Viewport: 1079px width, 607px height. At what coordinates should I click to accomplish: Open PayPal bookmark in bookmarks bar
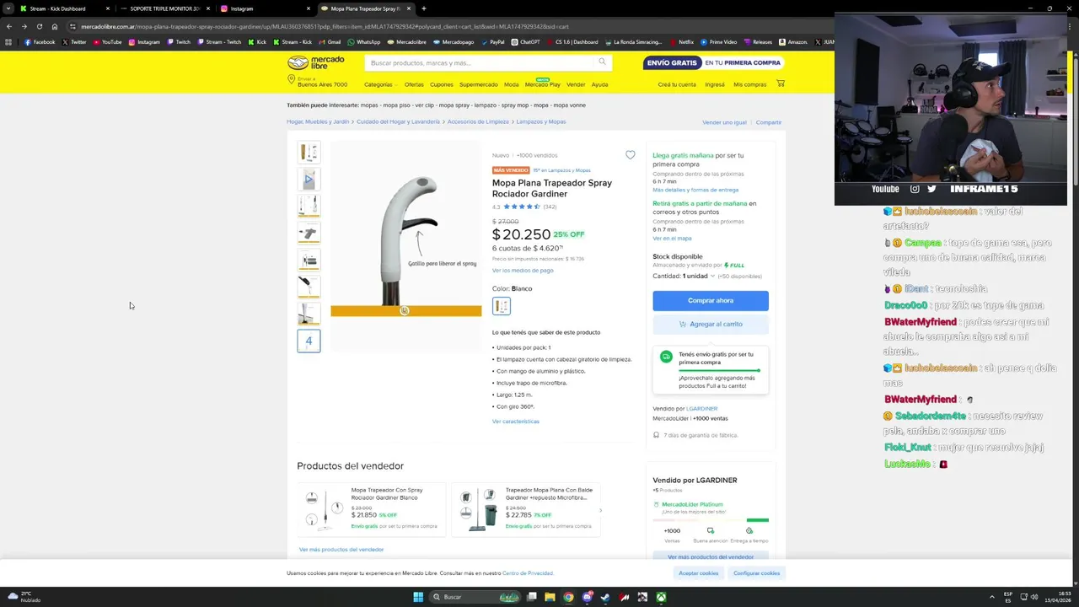point(492,41)
